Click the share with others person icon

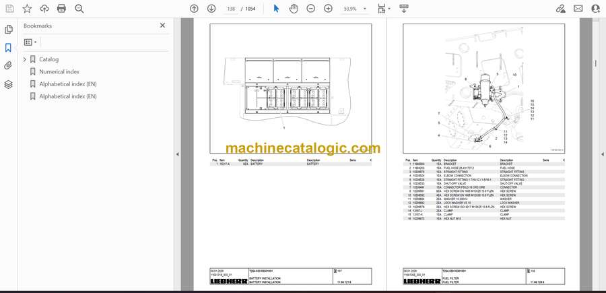pyautogui.click(x=596, y=9)
